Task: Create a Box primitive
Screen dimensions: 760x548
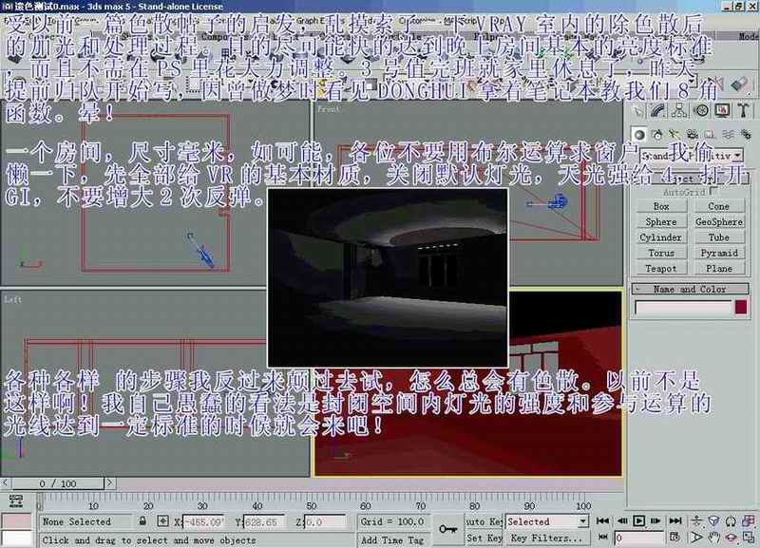Action: [x=661, y=206]
